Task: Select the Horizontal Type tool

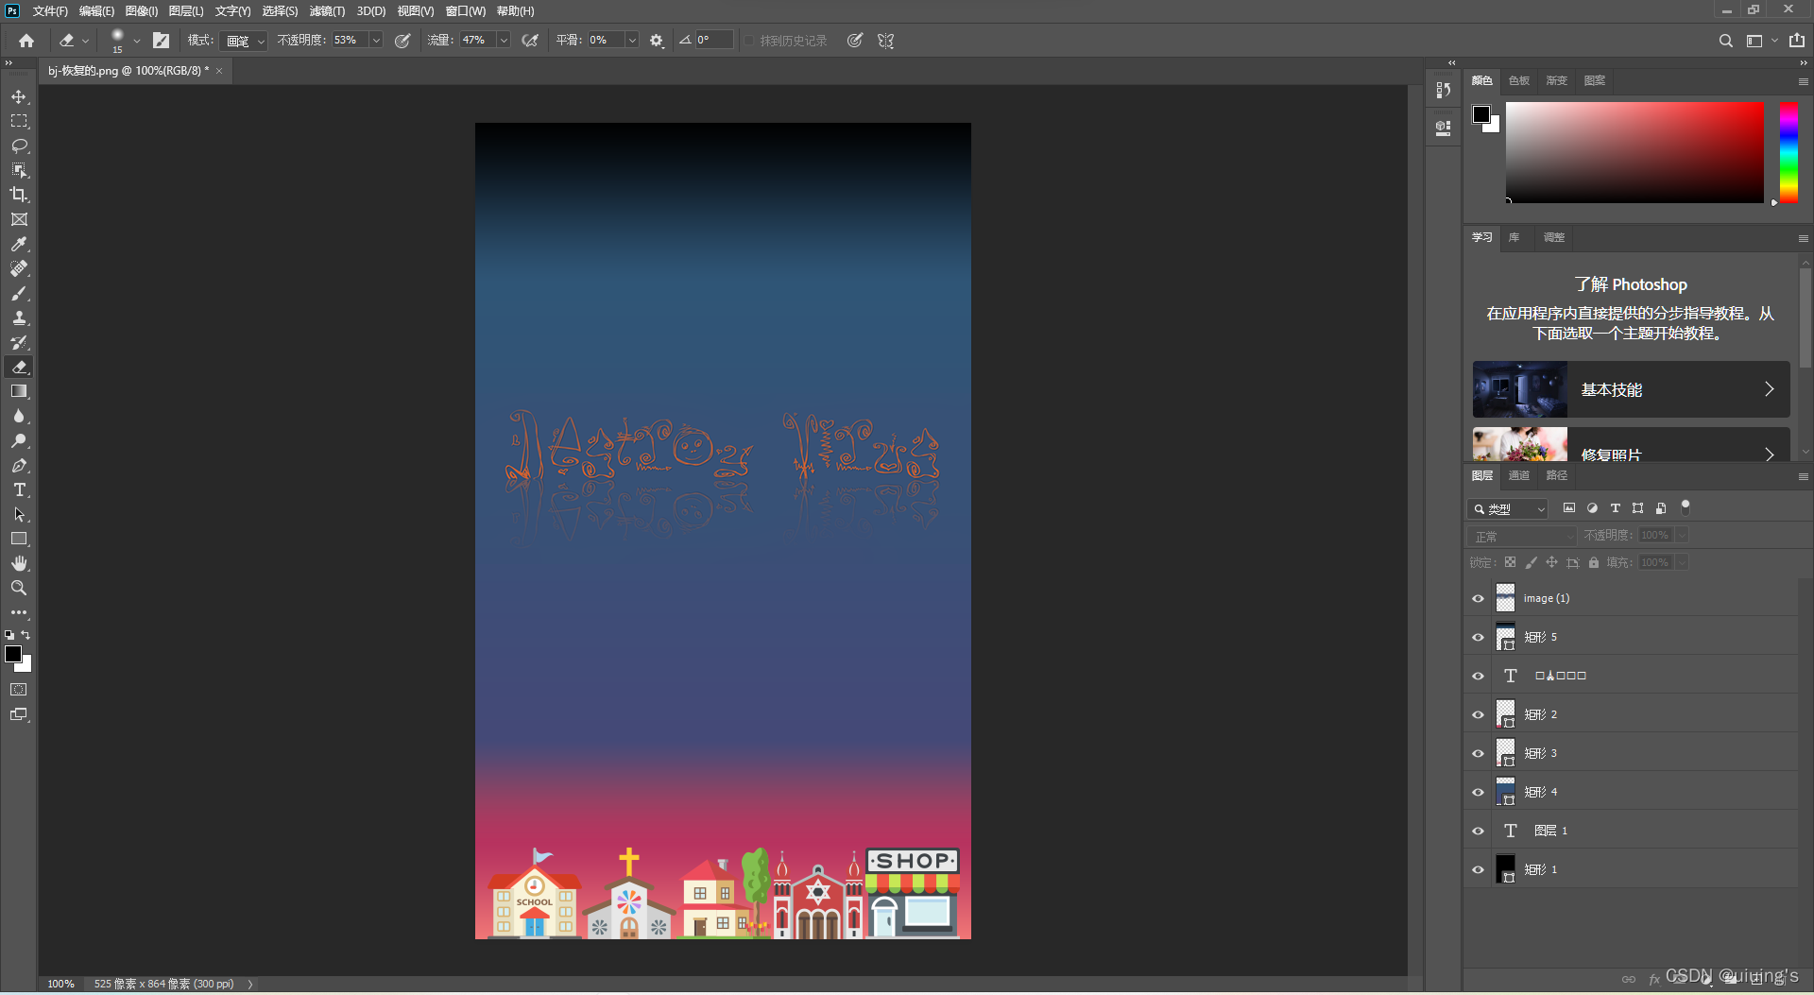Action: pos(19,490)
